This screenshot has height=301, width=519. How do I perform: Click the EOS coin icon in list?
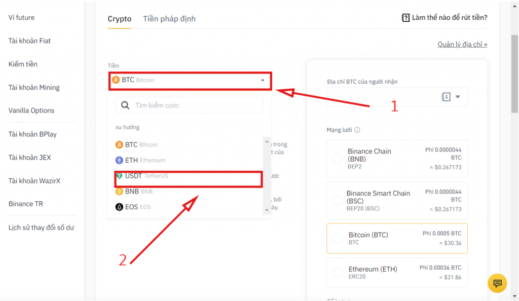[119, 207]
